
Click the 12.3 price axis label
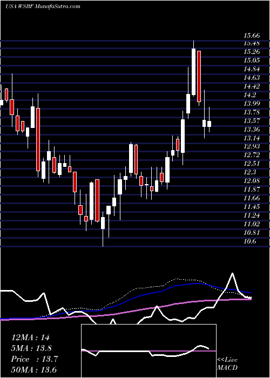click(250, 172)
